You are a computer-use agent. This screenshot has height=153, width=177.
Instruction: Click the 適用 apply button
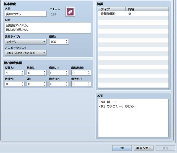(165, 148)
